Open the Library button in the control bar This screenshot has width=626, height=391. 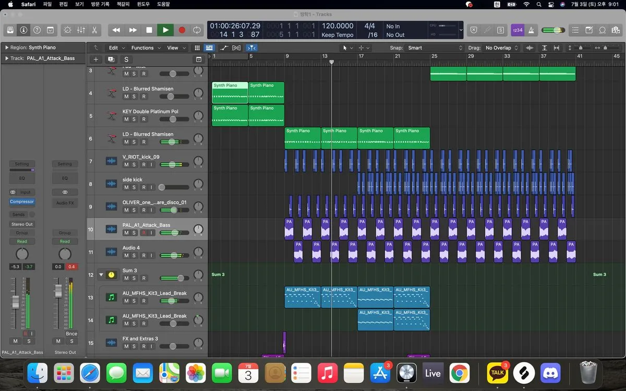[10, 30]
